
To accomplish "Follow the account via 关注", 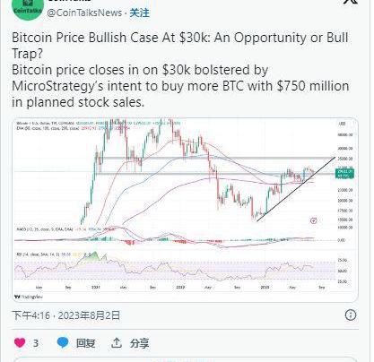I will 139,13.
